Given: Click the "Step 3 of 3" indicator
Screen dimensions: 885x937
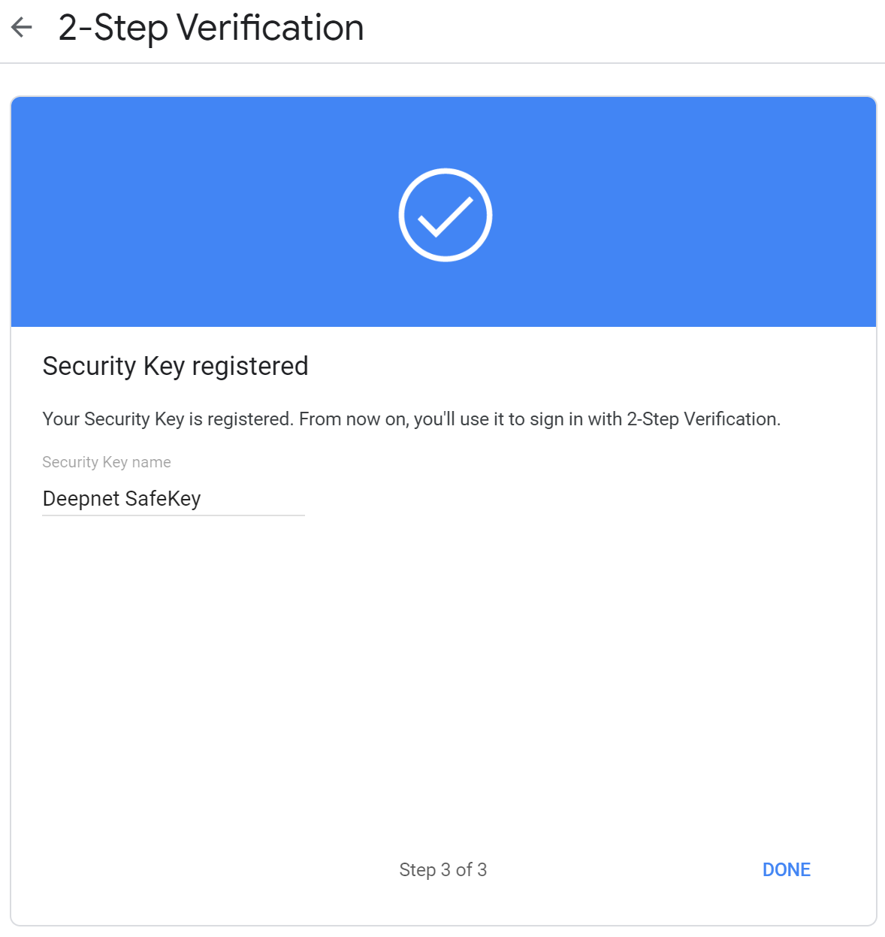Looking at the screenshot, I should click(443, 869).
